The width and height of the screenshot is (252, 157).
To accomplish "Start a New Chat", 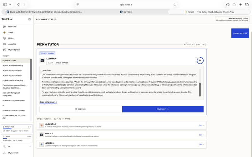I will (x=13, y=26).
